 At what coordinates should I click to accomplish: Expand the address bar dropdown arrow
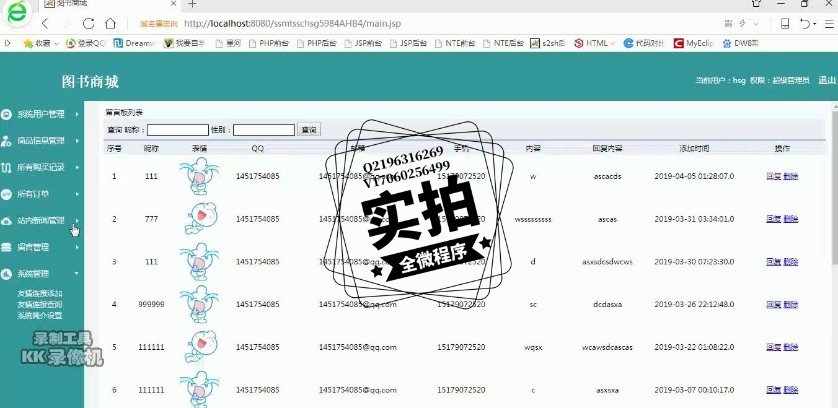(756, 24)
